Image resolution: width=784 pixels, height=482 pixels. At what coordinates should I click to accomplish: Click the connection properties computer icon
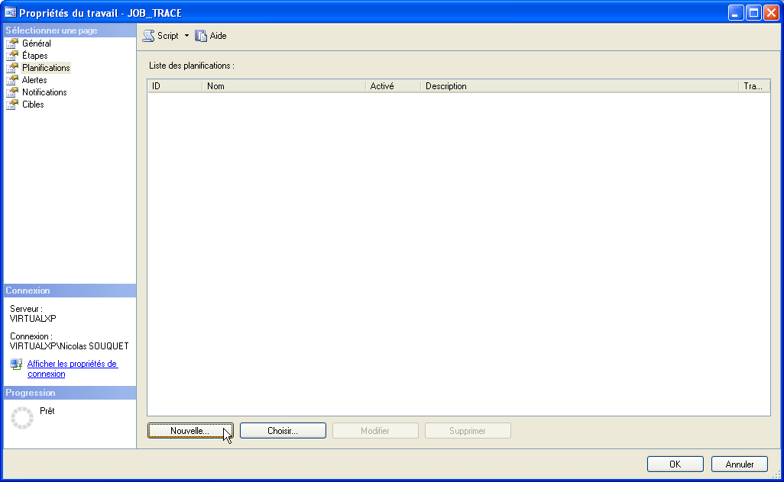(x=16, y=365)
